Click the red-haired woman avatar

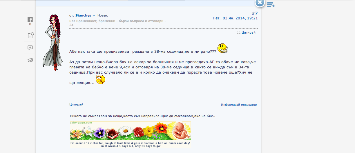coord(53,42)
